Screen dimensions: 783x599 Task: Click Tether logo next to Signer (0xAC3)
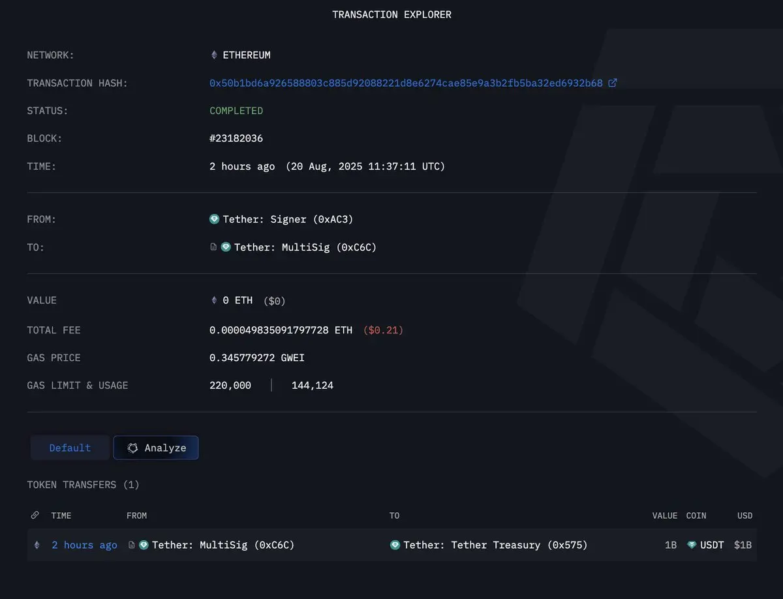pyautogui.click(x=214, y=219)
